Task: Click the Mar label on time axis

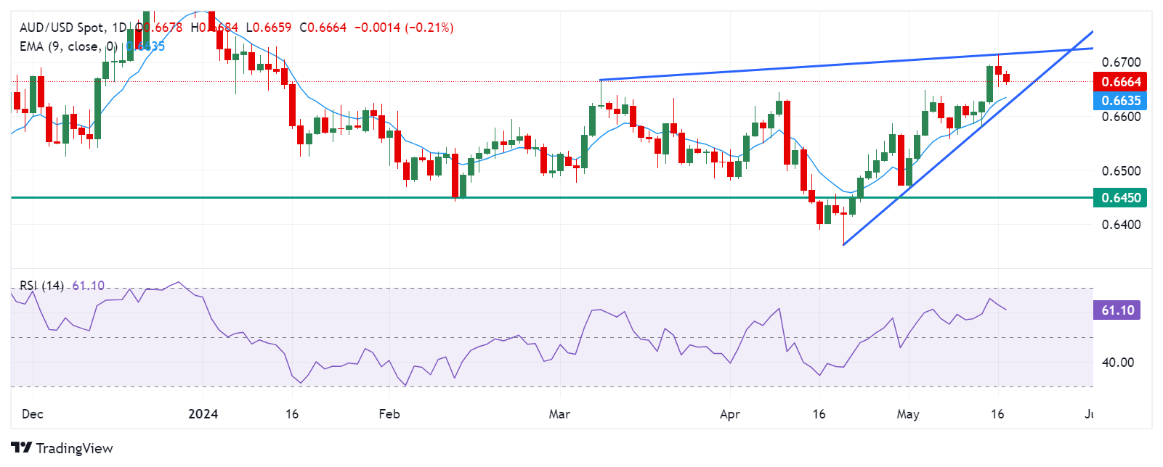Action: [559, 414]
